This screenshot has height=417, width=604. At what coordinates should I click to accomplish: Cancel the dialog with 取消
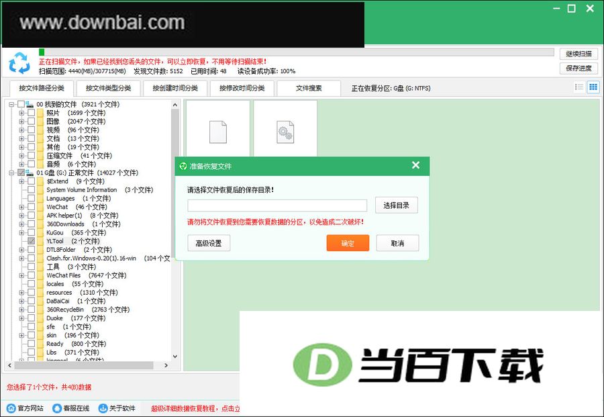[397, 243]
